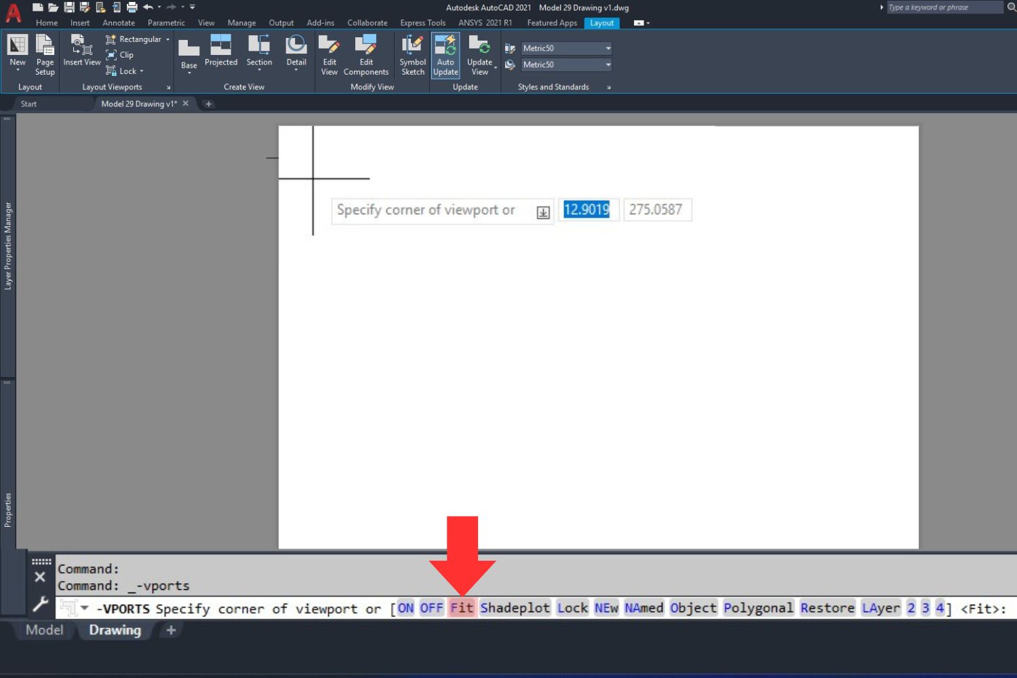The image size is (1017, 678).
Task: Switch to the Model tab
Action: (x=43, y=630)
